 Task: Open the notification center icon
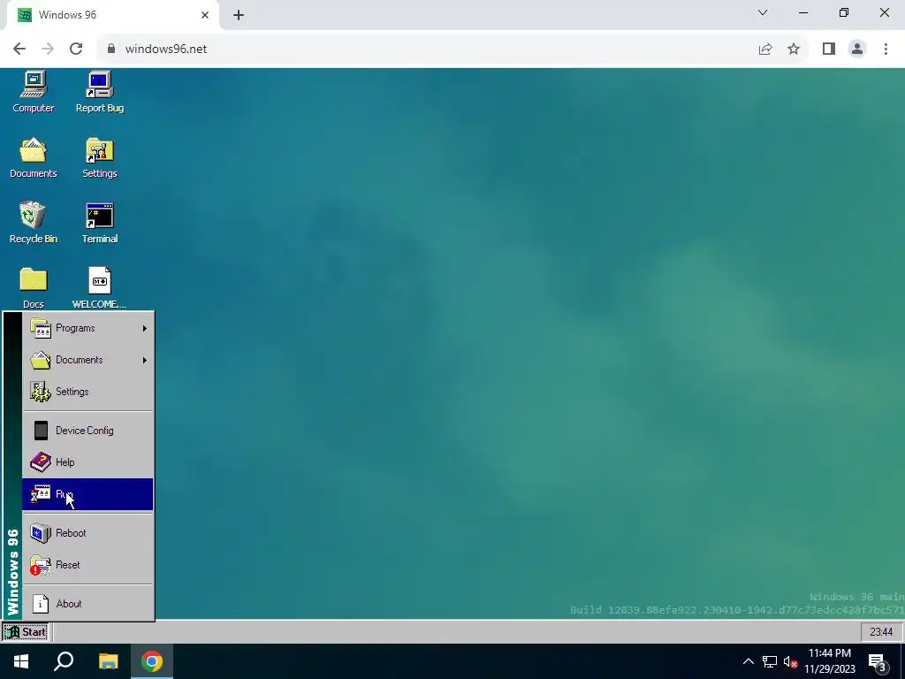877,662
